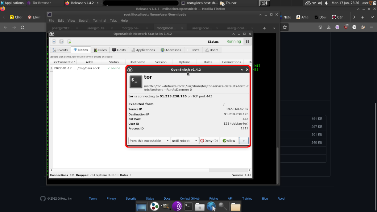
Task: Click the uBlock extension icon with badge 2
Action: pyautogui.click(x=346, y=27)
